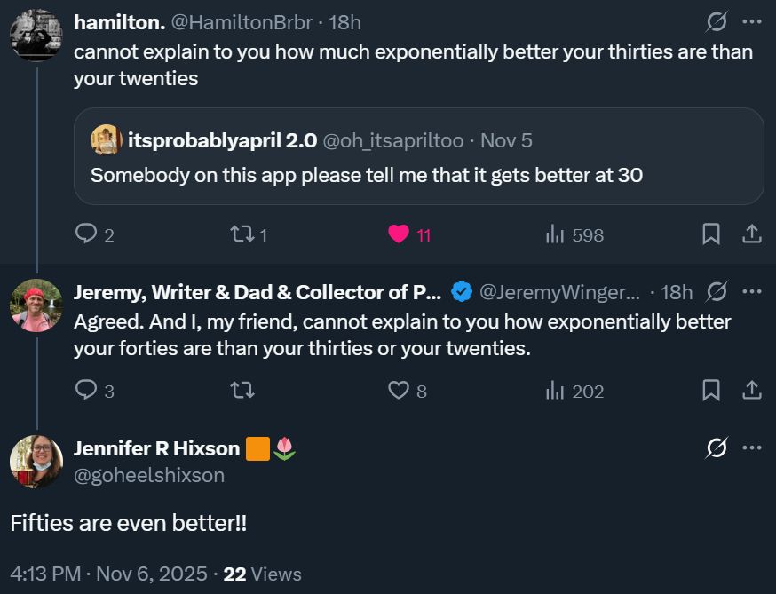Screen dimensions: 776x594
Task: Like Jeremy's tweet with 8 likes
Action: 399,390
